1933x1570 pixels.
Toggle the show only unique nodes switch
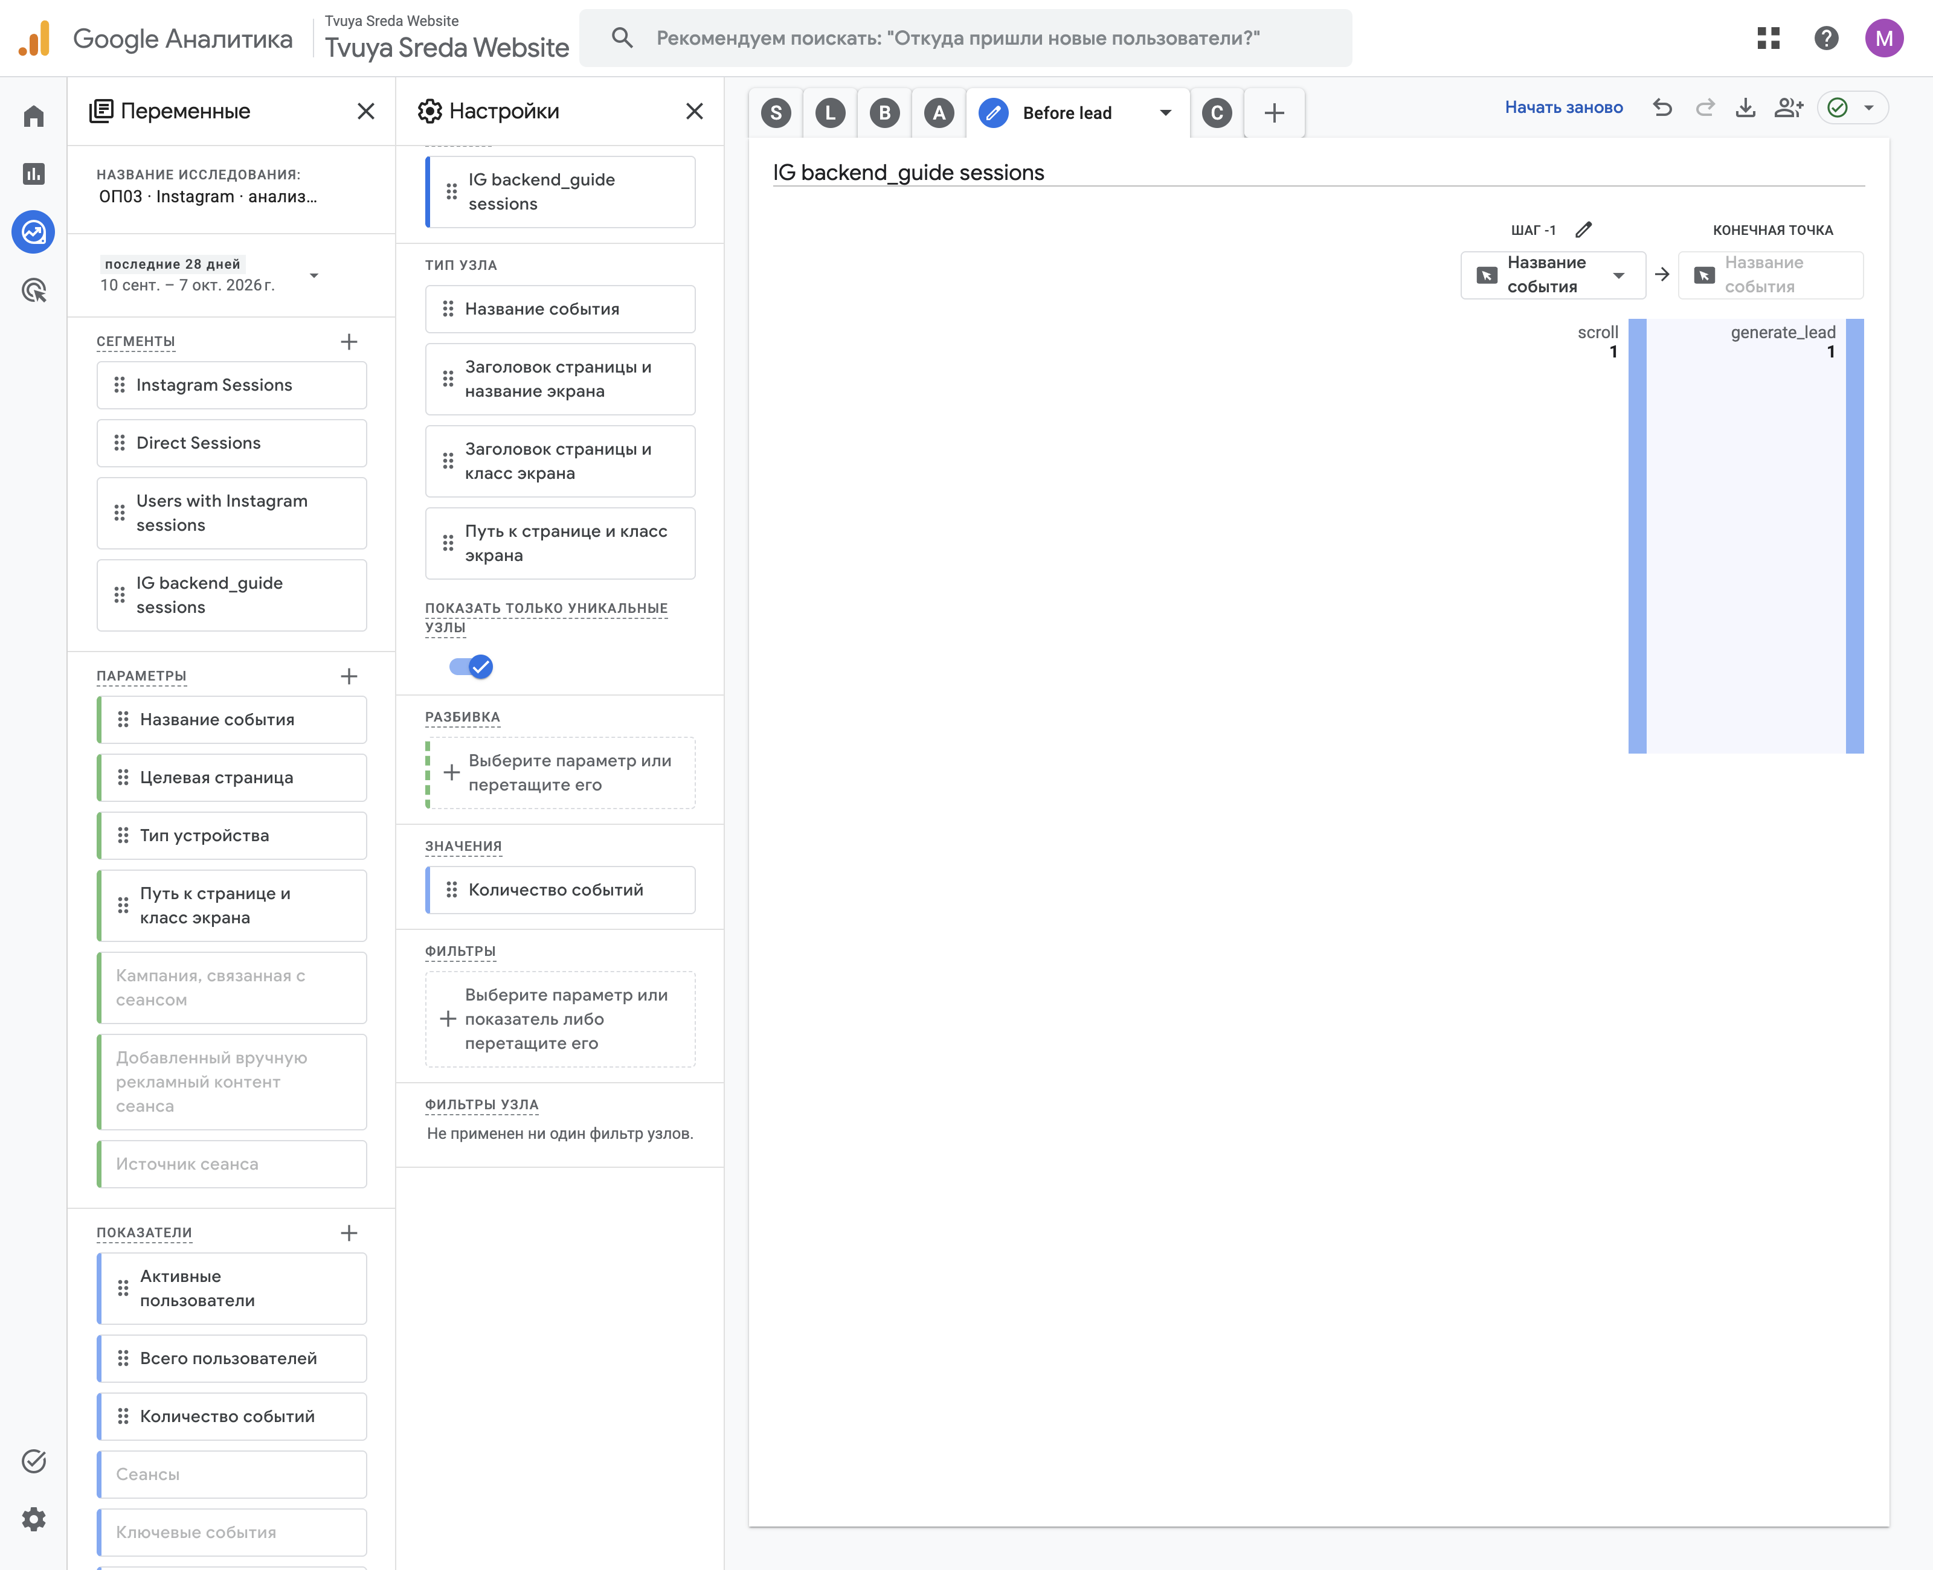click(471, 667)
